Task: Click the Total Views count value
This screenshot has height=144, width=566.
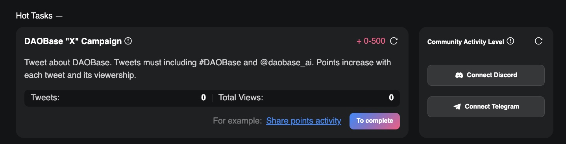Action: [391, 98]
